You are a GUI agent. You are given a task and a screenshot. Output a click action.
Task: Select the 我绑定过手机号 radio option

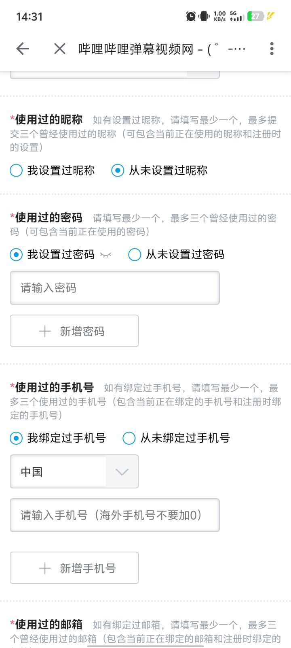click(x=16, y=438)
